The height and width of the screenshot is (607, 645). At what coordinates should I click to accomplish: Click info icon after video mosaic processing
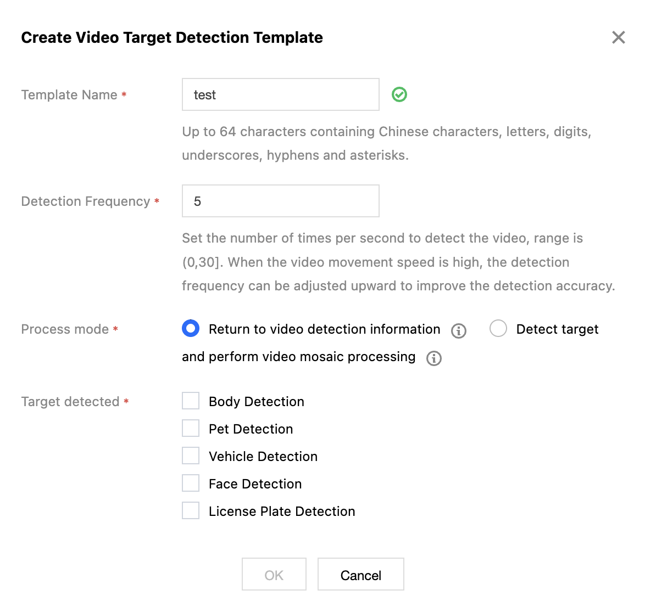[x=434, y=358]
